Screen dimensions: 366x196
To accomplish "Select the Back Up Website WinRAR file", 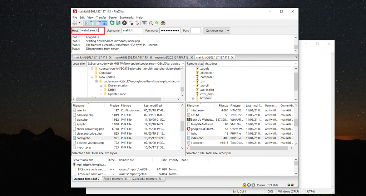I will pos(202,120).
